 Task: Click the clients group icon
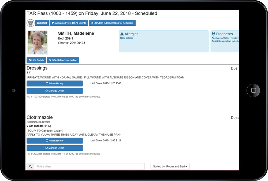tap(31, 23)
